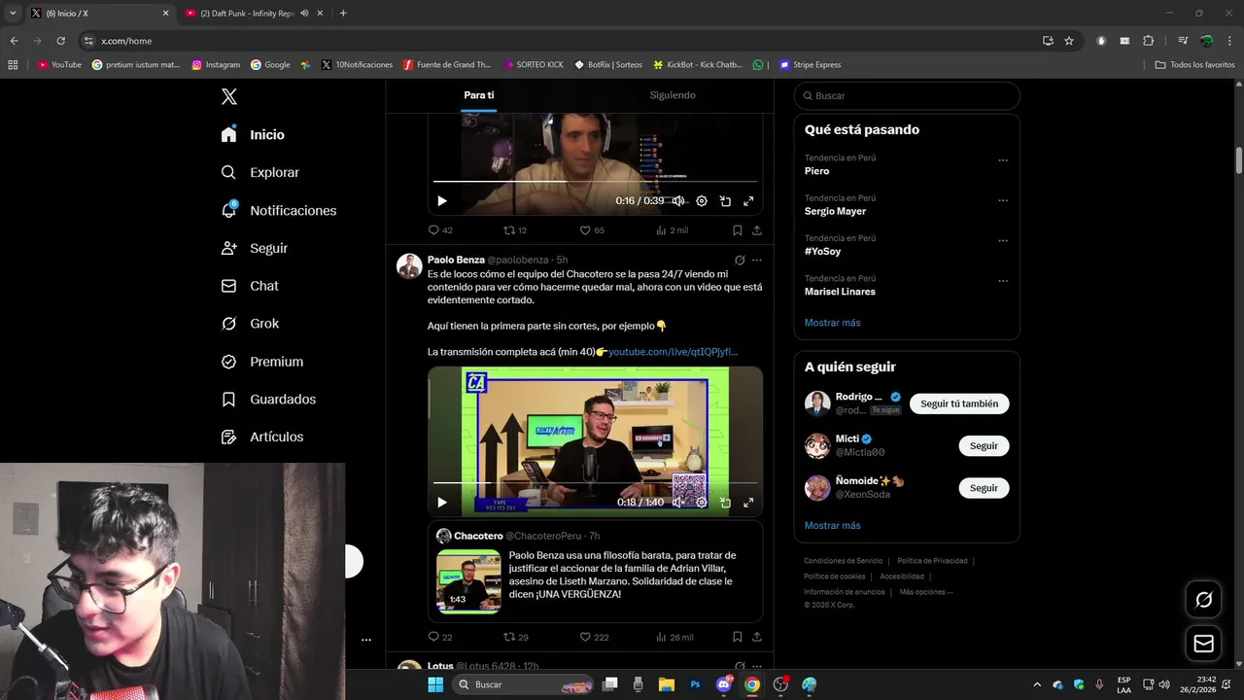This screenshot has height=700, width=1244.
Task: Open Paolo Benza's profile avatar
Action: point(409,266)
